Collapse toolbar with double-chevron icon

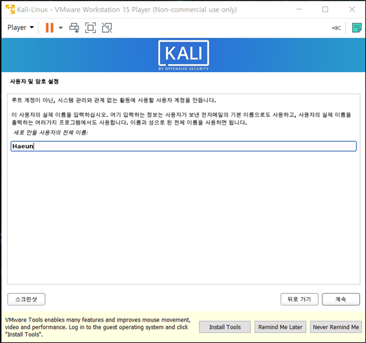click(x=336, y=28)
